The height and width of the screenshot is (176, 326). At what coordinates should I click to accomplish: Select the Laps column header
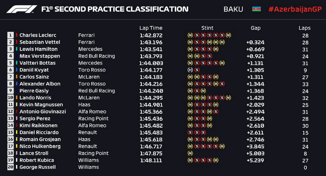(x=305, y=28)
